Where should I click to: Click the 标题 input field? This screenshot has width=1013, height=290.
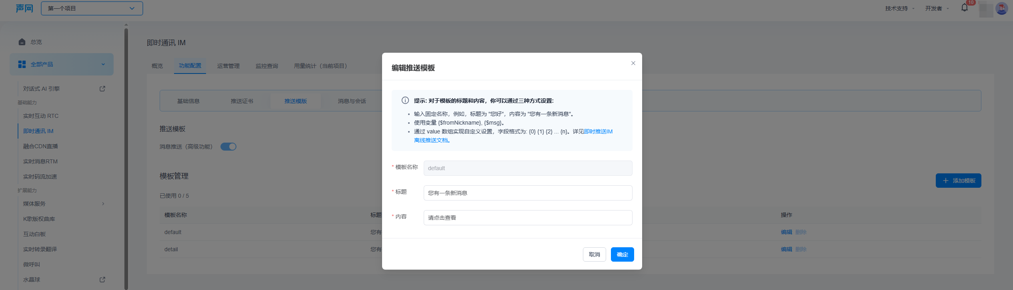pyautogui.click(x=528, y=193)
